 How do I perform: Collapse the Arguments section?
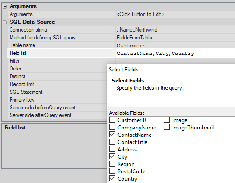pyautogui.click(x=5, y=6)
